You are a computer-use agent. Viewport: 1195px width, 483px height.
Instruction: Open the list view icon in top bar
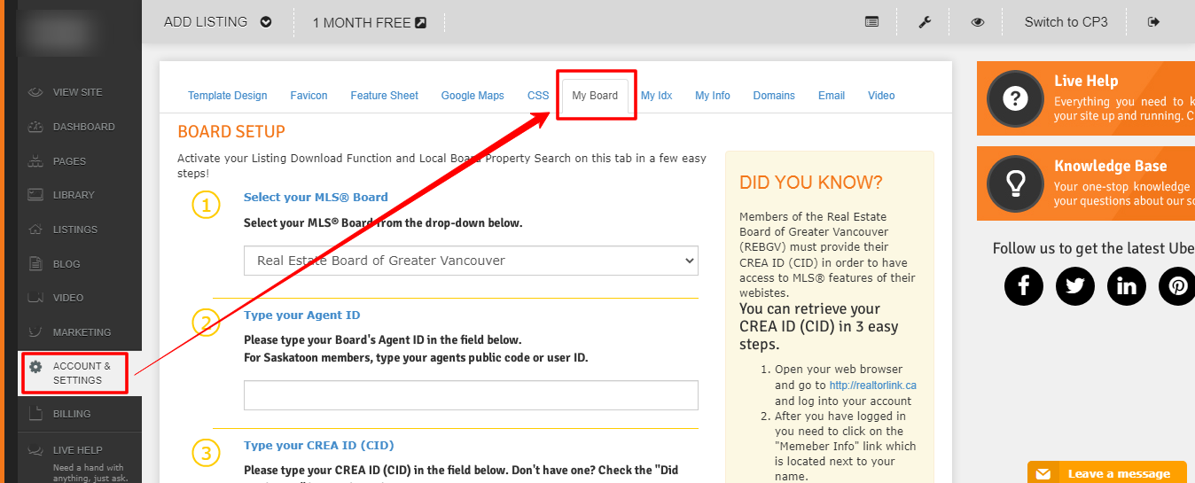872,22
